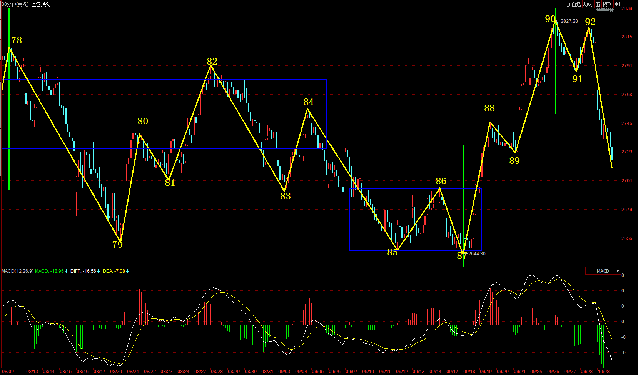Click the 加自选 add-to-watchlist button
Image resolution: width=638 pixels, height=375 pixels.
tap(574, 4)
